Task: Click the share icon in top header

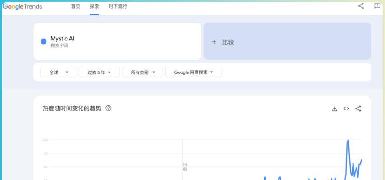Action: 361,6
